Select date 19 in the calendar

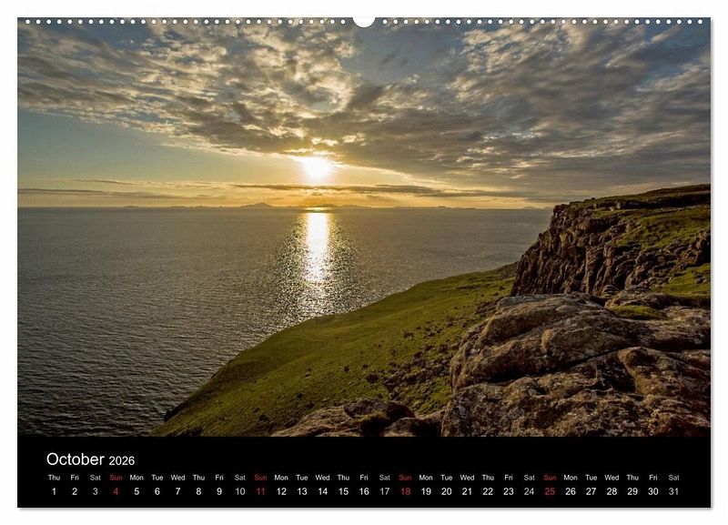pos(426,491)
